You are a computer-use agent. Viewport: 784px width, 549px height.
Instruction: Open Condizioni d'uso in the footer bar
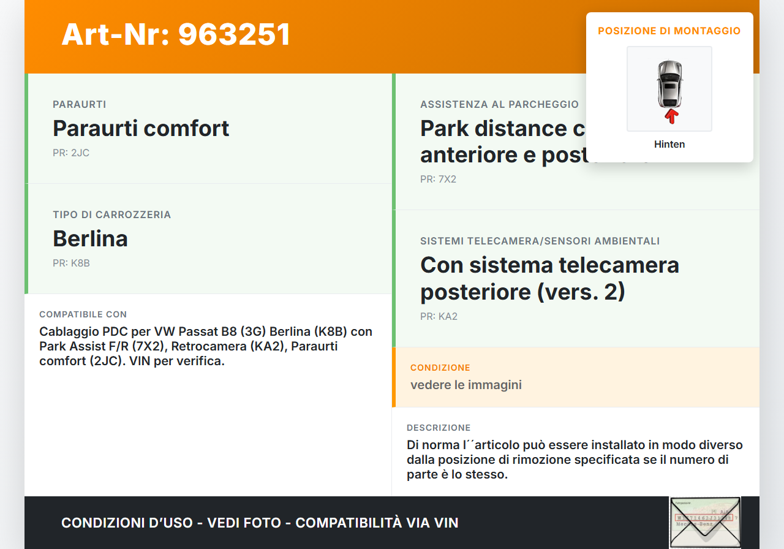[x=112, y=523]
